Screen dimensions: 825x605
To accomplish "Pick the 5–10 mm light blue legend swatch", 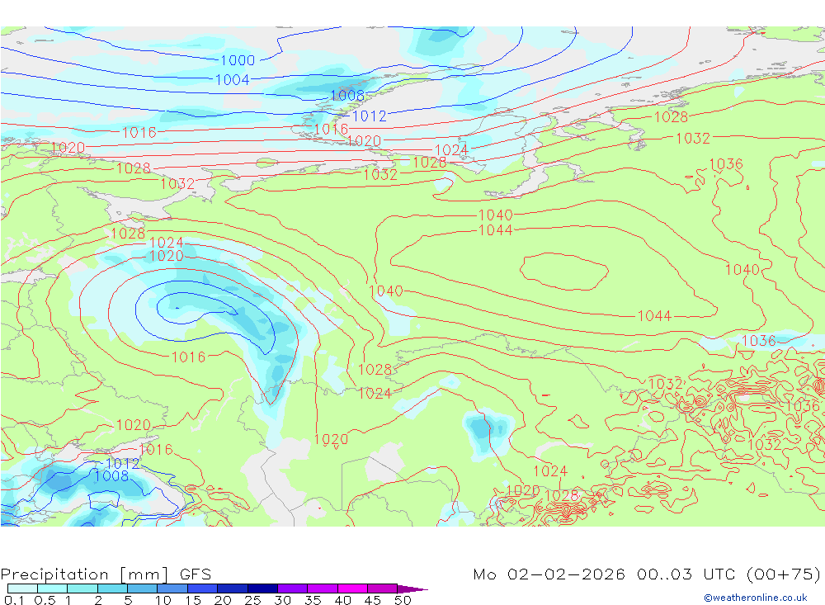I will click(x=142, y=588).
